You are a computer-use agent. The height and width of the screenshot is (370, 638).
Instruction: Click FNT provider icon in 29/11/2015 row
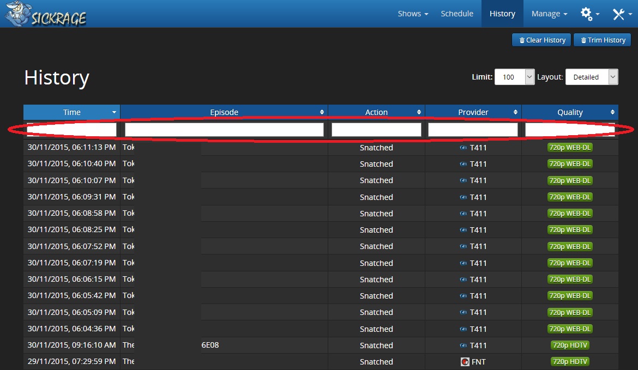(465, 361)
